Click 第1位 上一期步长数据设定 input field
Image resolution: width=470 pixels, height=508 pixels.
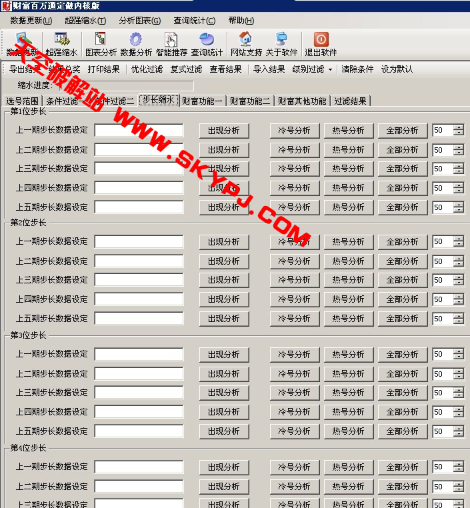pyautogui.click(x=139, y=131)
